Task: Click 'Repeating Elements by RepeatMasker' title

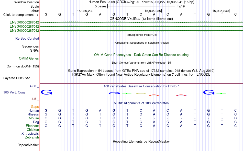Action: 141,141
